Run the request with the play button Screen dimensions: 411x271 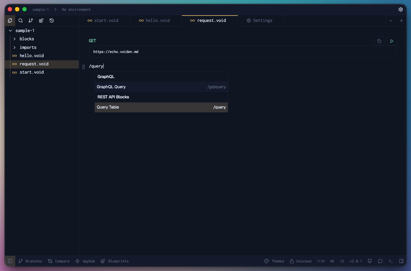coord(392,41)
